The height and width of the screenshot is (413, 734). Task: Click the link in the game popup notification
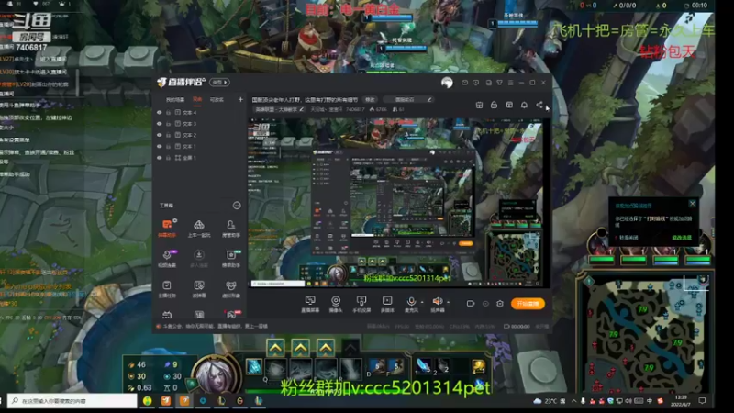point(682,238)
